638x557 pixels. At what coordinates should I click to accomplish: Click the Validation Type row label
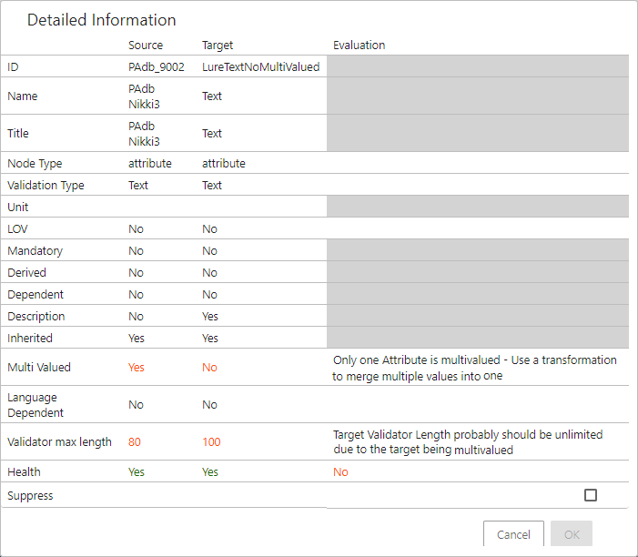click(46, 186)
